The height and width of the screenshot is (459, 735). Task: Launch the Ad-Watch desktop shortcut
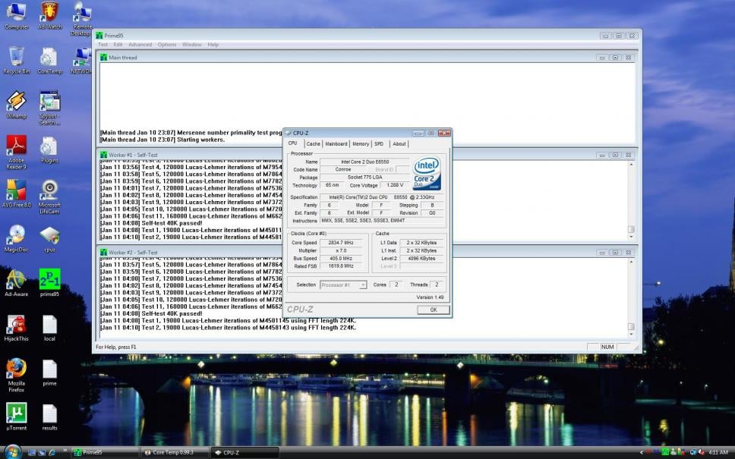[49, 15]
